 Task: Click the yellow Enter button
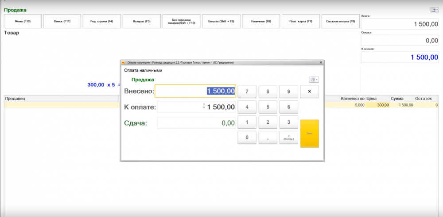pos(310,133)
